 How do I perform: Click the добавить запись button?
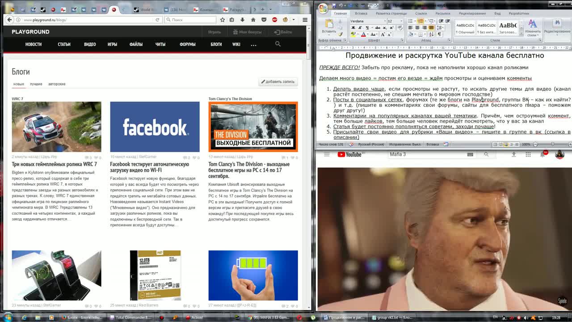[278, 81]
